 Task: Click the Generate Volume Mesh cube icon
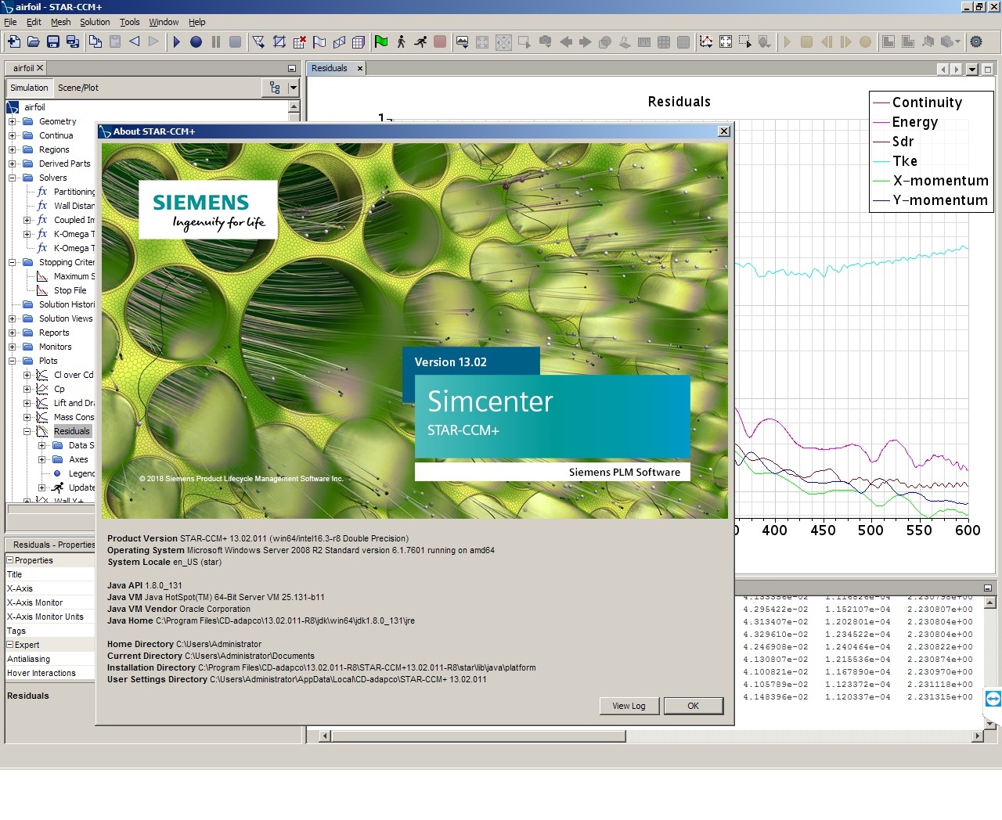[359, 41]
